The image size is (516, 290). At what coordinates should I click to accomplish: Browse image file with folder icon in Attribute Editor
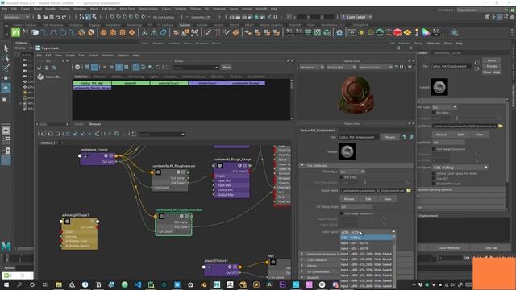pos(501,126)
